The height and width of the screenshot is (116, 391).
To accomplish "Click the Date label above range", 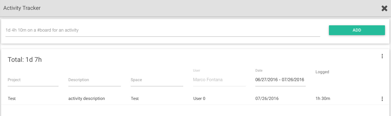I will point(259,71).
